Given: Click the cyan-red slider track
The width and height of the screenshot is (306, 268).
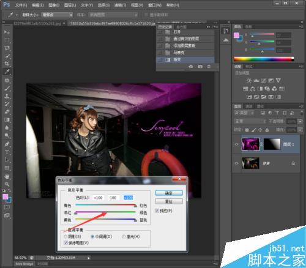Looking at the screenshot, I should [x=105, y=204].
